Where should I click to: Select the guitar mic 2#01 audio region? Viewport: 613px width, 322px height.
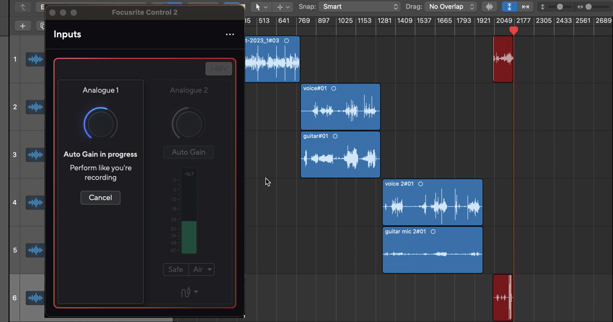[x=433, y=250]
